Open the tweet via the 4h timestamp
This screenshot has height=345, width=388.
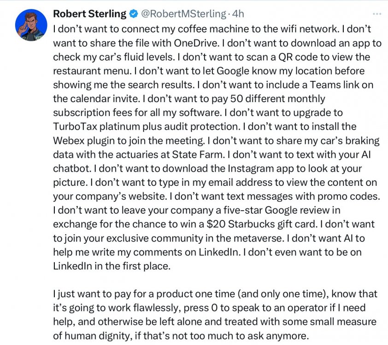[x=237, y=14]
